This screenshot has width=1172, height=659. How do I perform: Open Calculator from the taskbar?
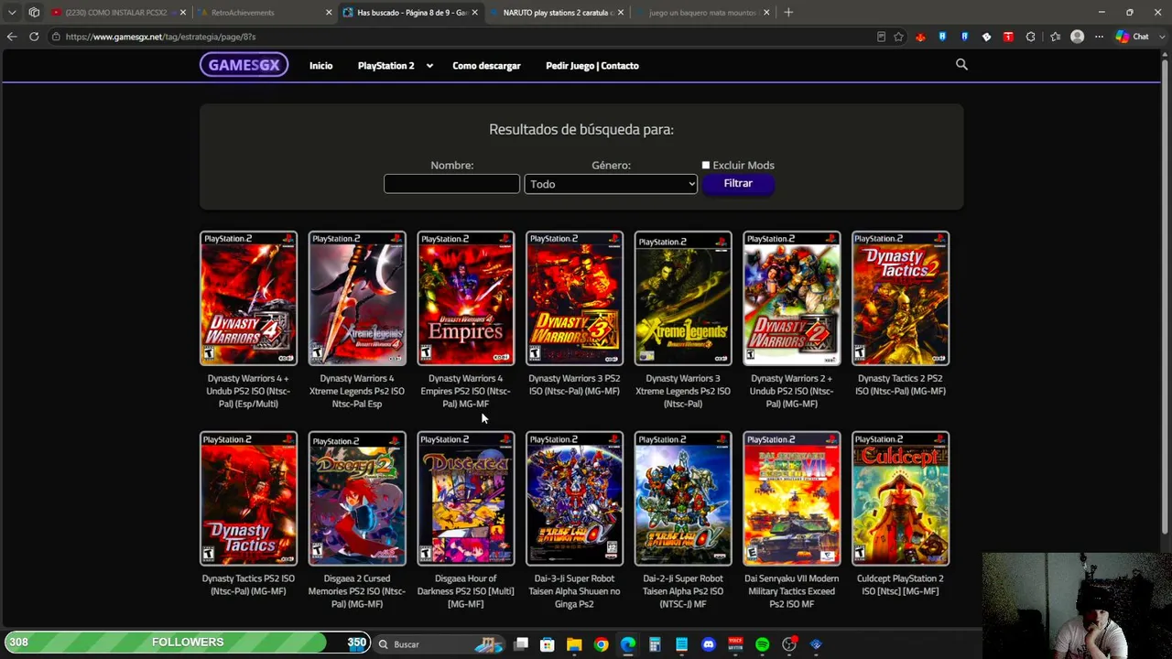click(x=655, y=644)
